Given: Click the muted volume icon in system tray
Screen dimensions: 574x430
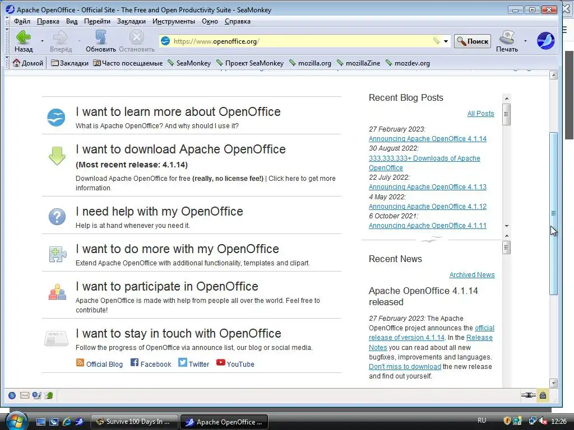Looking at the screenshot, I should click(x=543, y=421).
